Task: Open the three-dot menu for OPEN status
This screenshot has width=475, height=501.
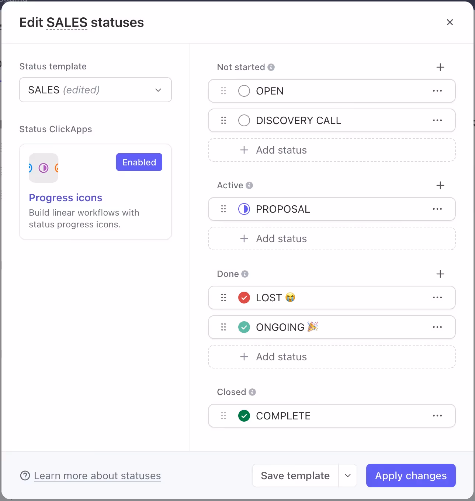Action: click(x=437, y=91)
